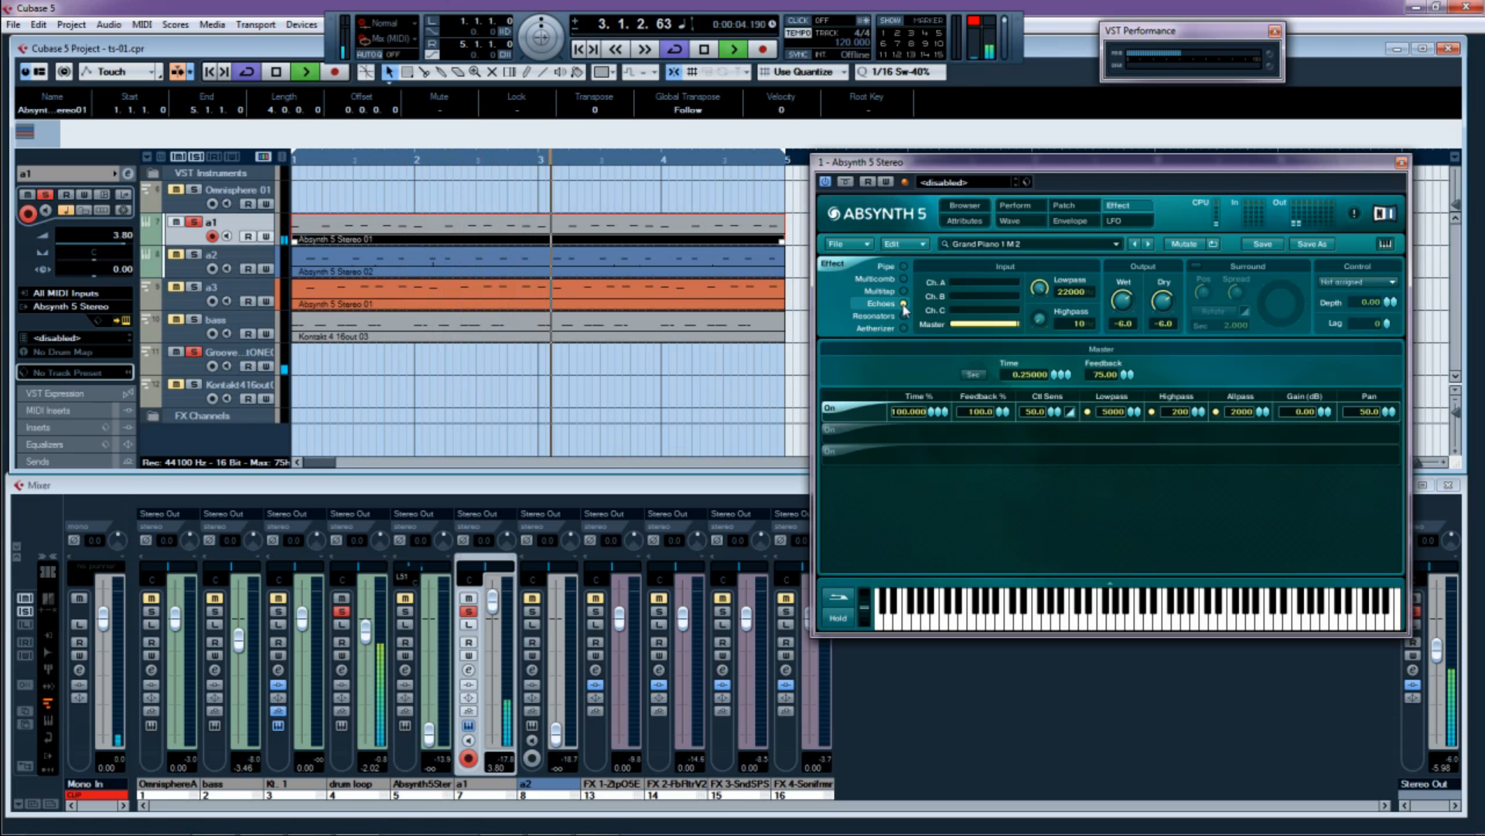Viewport: 1485px width, 836px height.
Task: Toggle plugin power bypass in Absynth window
Action: click(x=825, y=182)
